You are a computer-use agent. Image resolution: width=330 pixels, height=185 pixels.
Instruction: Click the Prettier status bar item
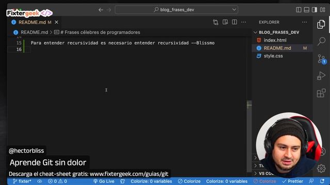coord(292,181)
